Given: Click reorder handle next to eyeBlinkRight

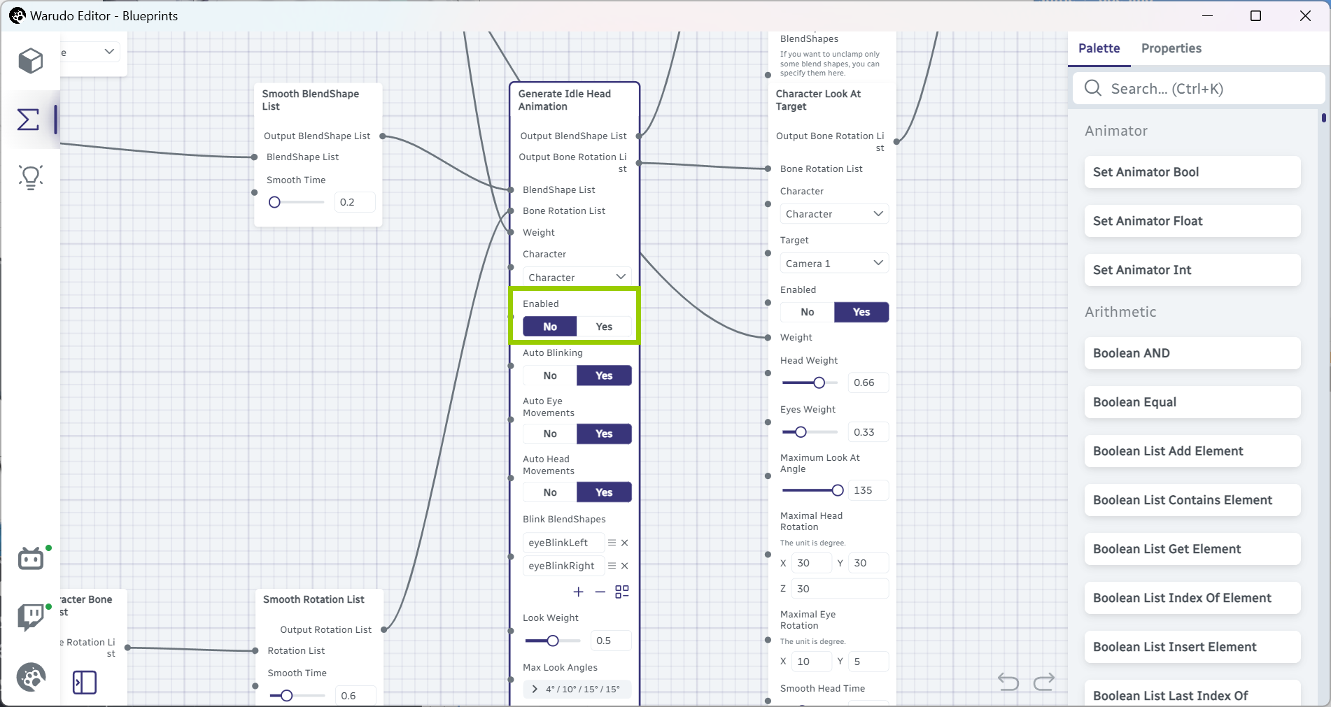Looking at the screenshot, I should (x=612, y=566).
